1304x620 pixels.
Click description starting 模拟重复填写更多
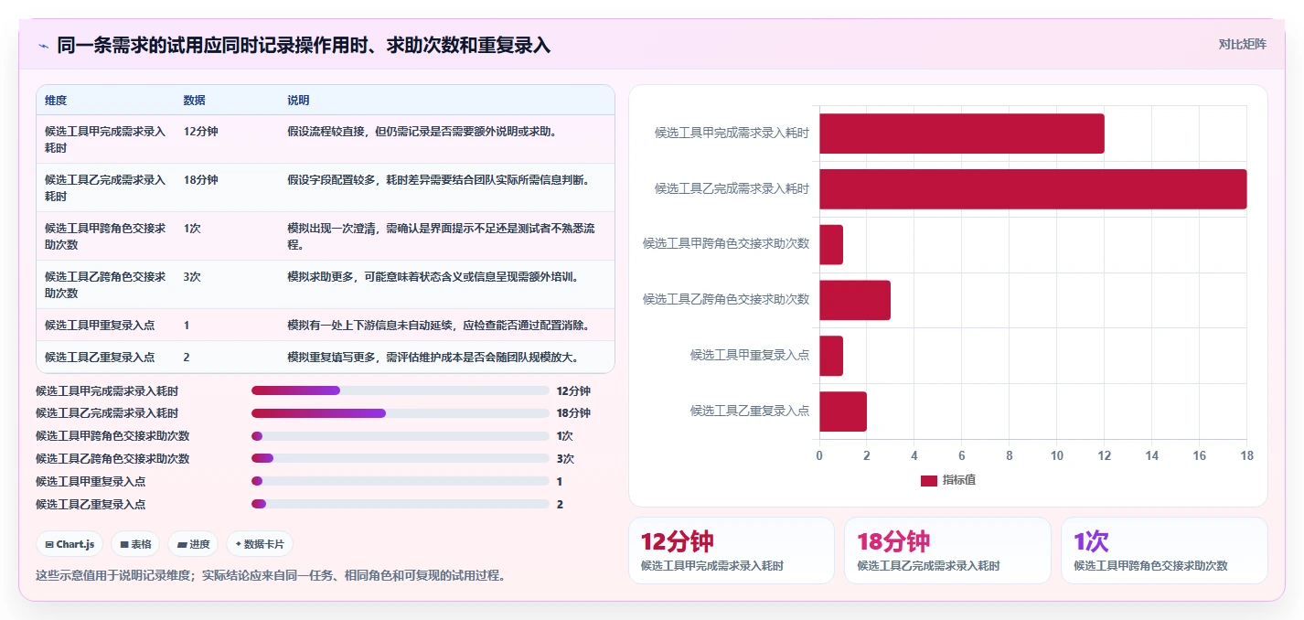click(433, 358)
